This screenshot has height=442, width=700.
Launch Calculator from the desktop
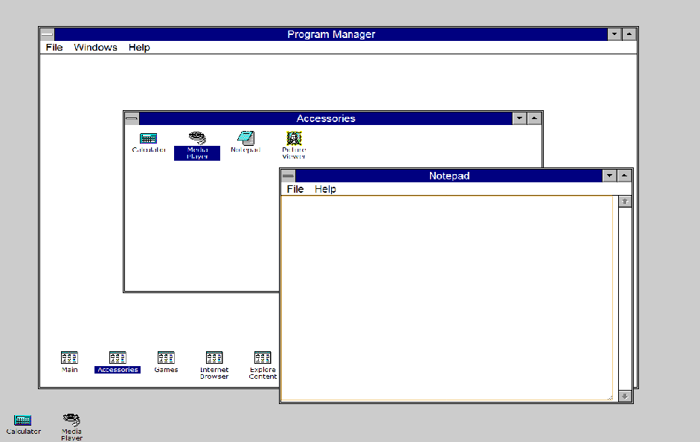[x=22, y=420]
